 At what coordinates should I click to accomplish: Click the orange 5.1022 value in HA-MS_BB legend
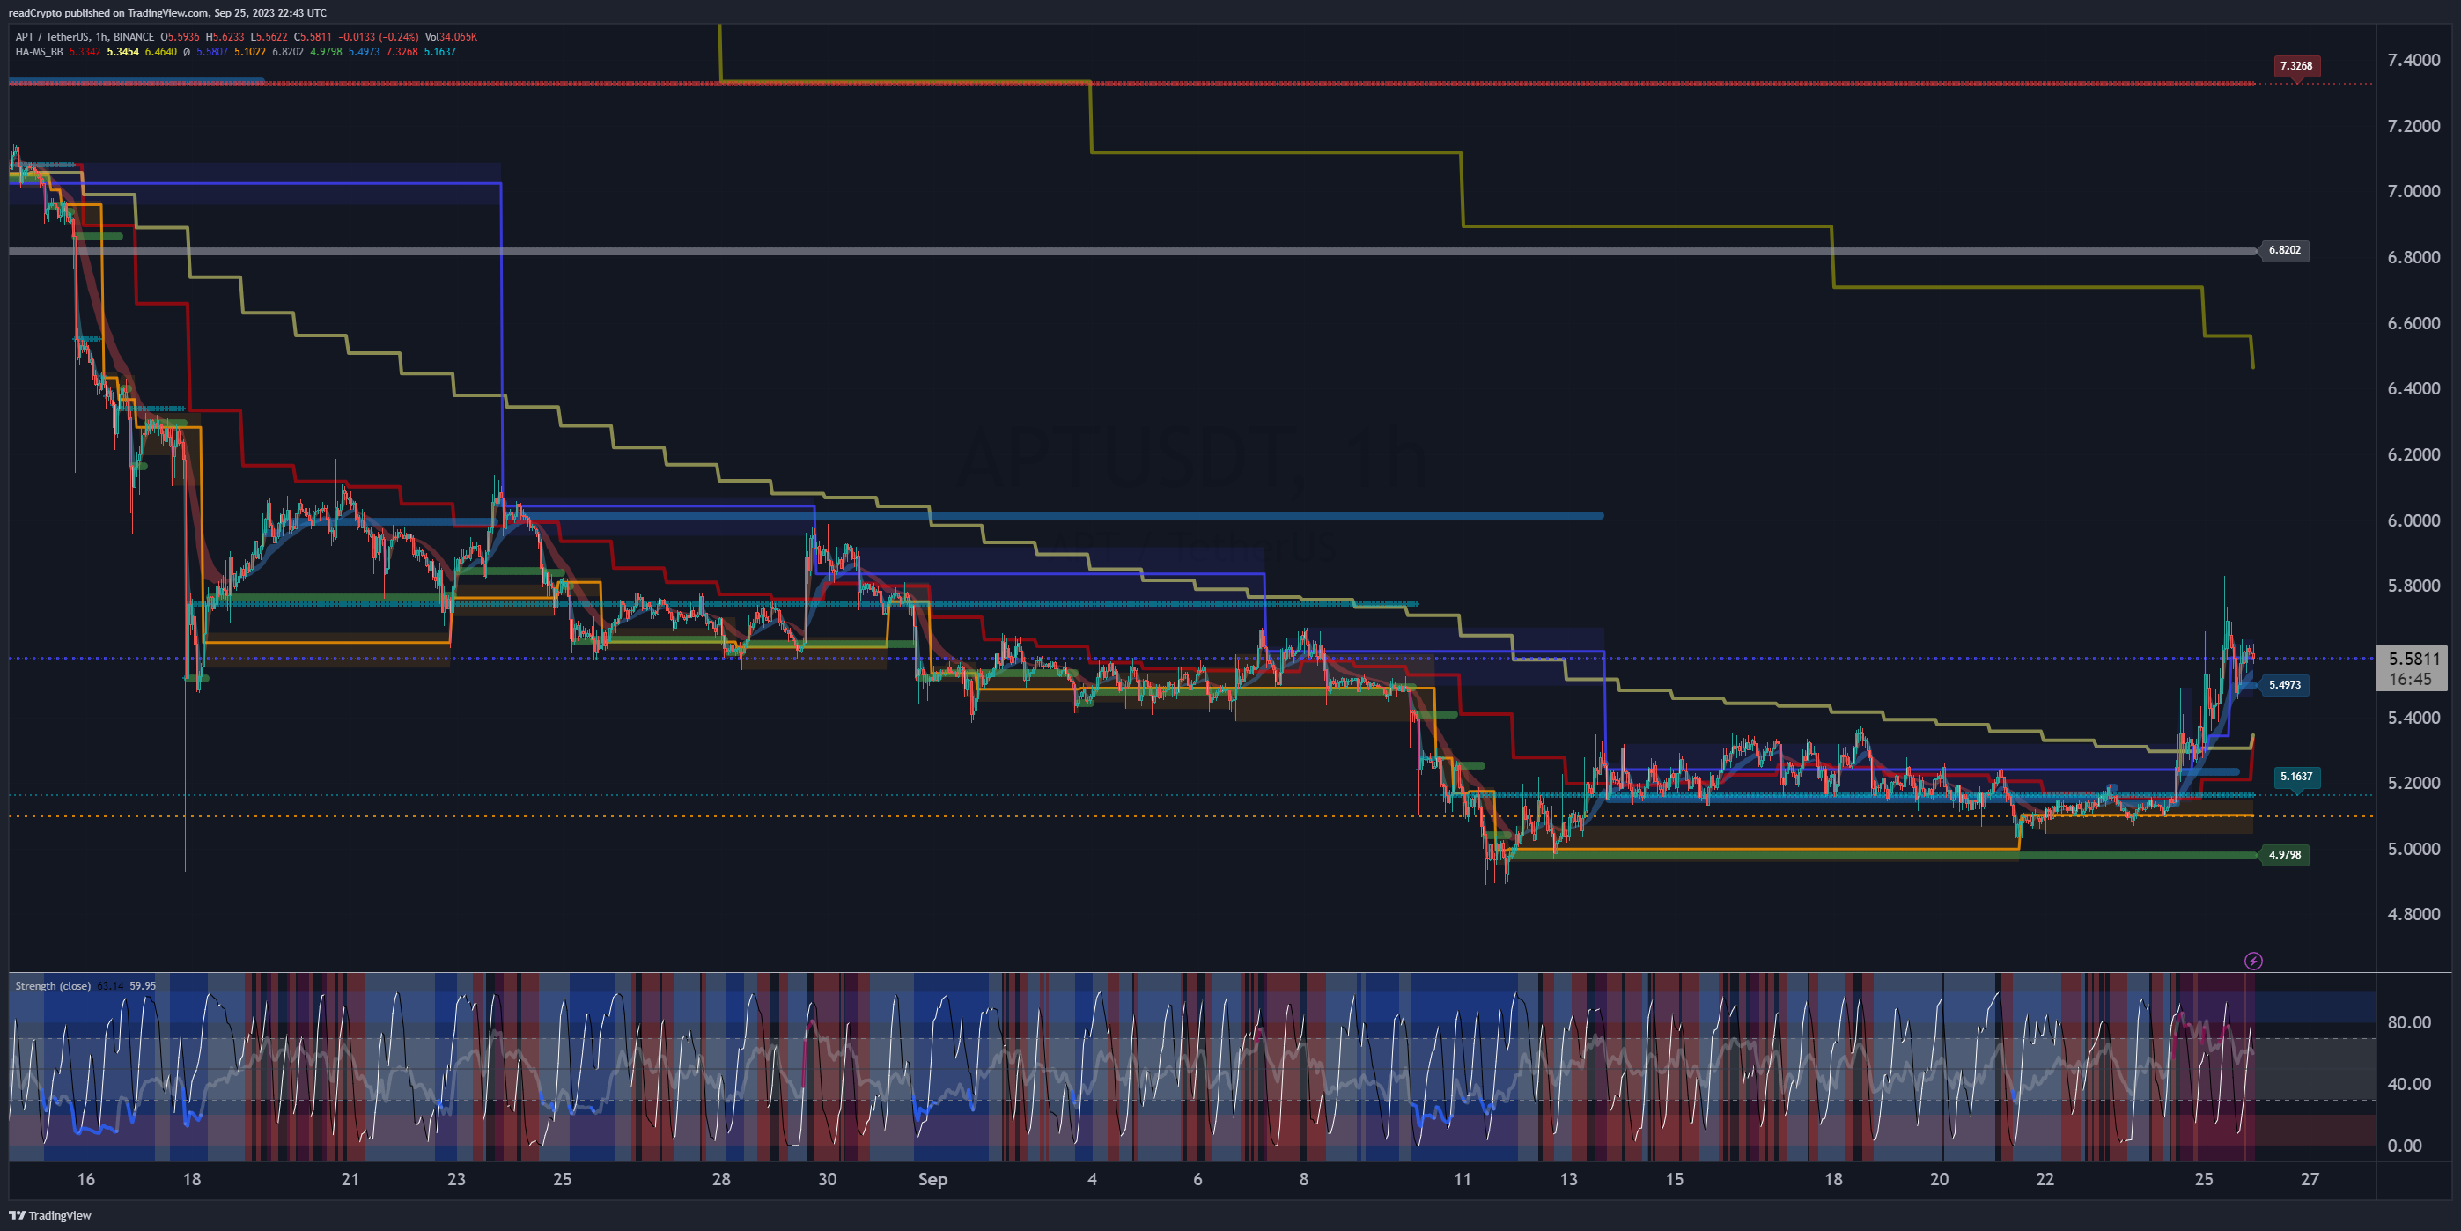[250, 52]
